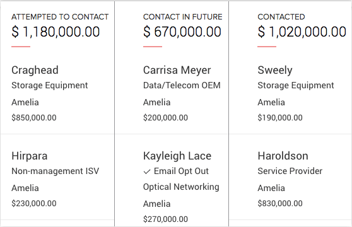The image size is (352, 227).
Task: Open the Carrisa Meyer lead
Action: coord(177,70)
